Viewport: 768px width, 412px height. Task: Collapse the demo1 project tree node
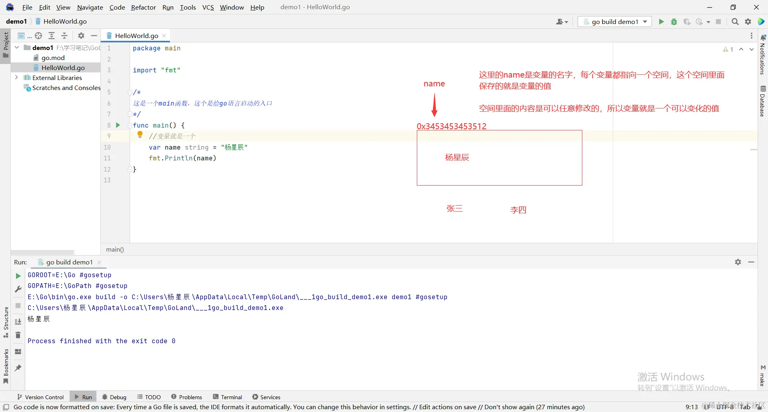coord(17,48)
